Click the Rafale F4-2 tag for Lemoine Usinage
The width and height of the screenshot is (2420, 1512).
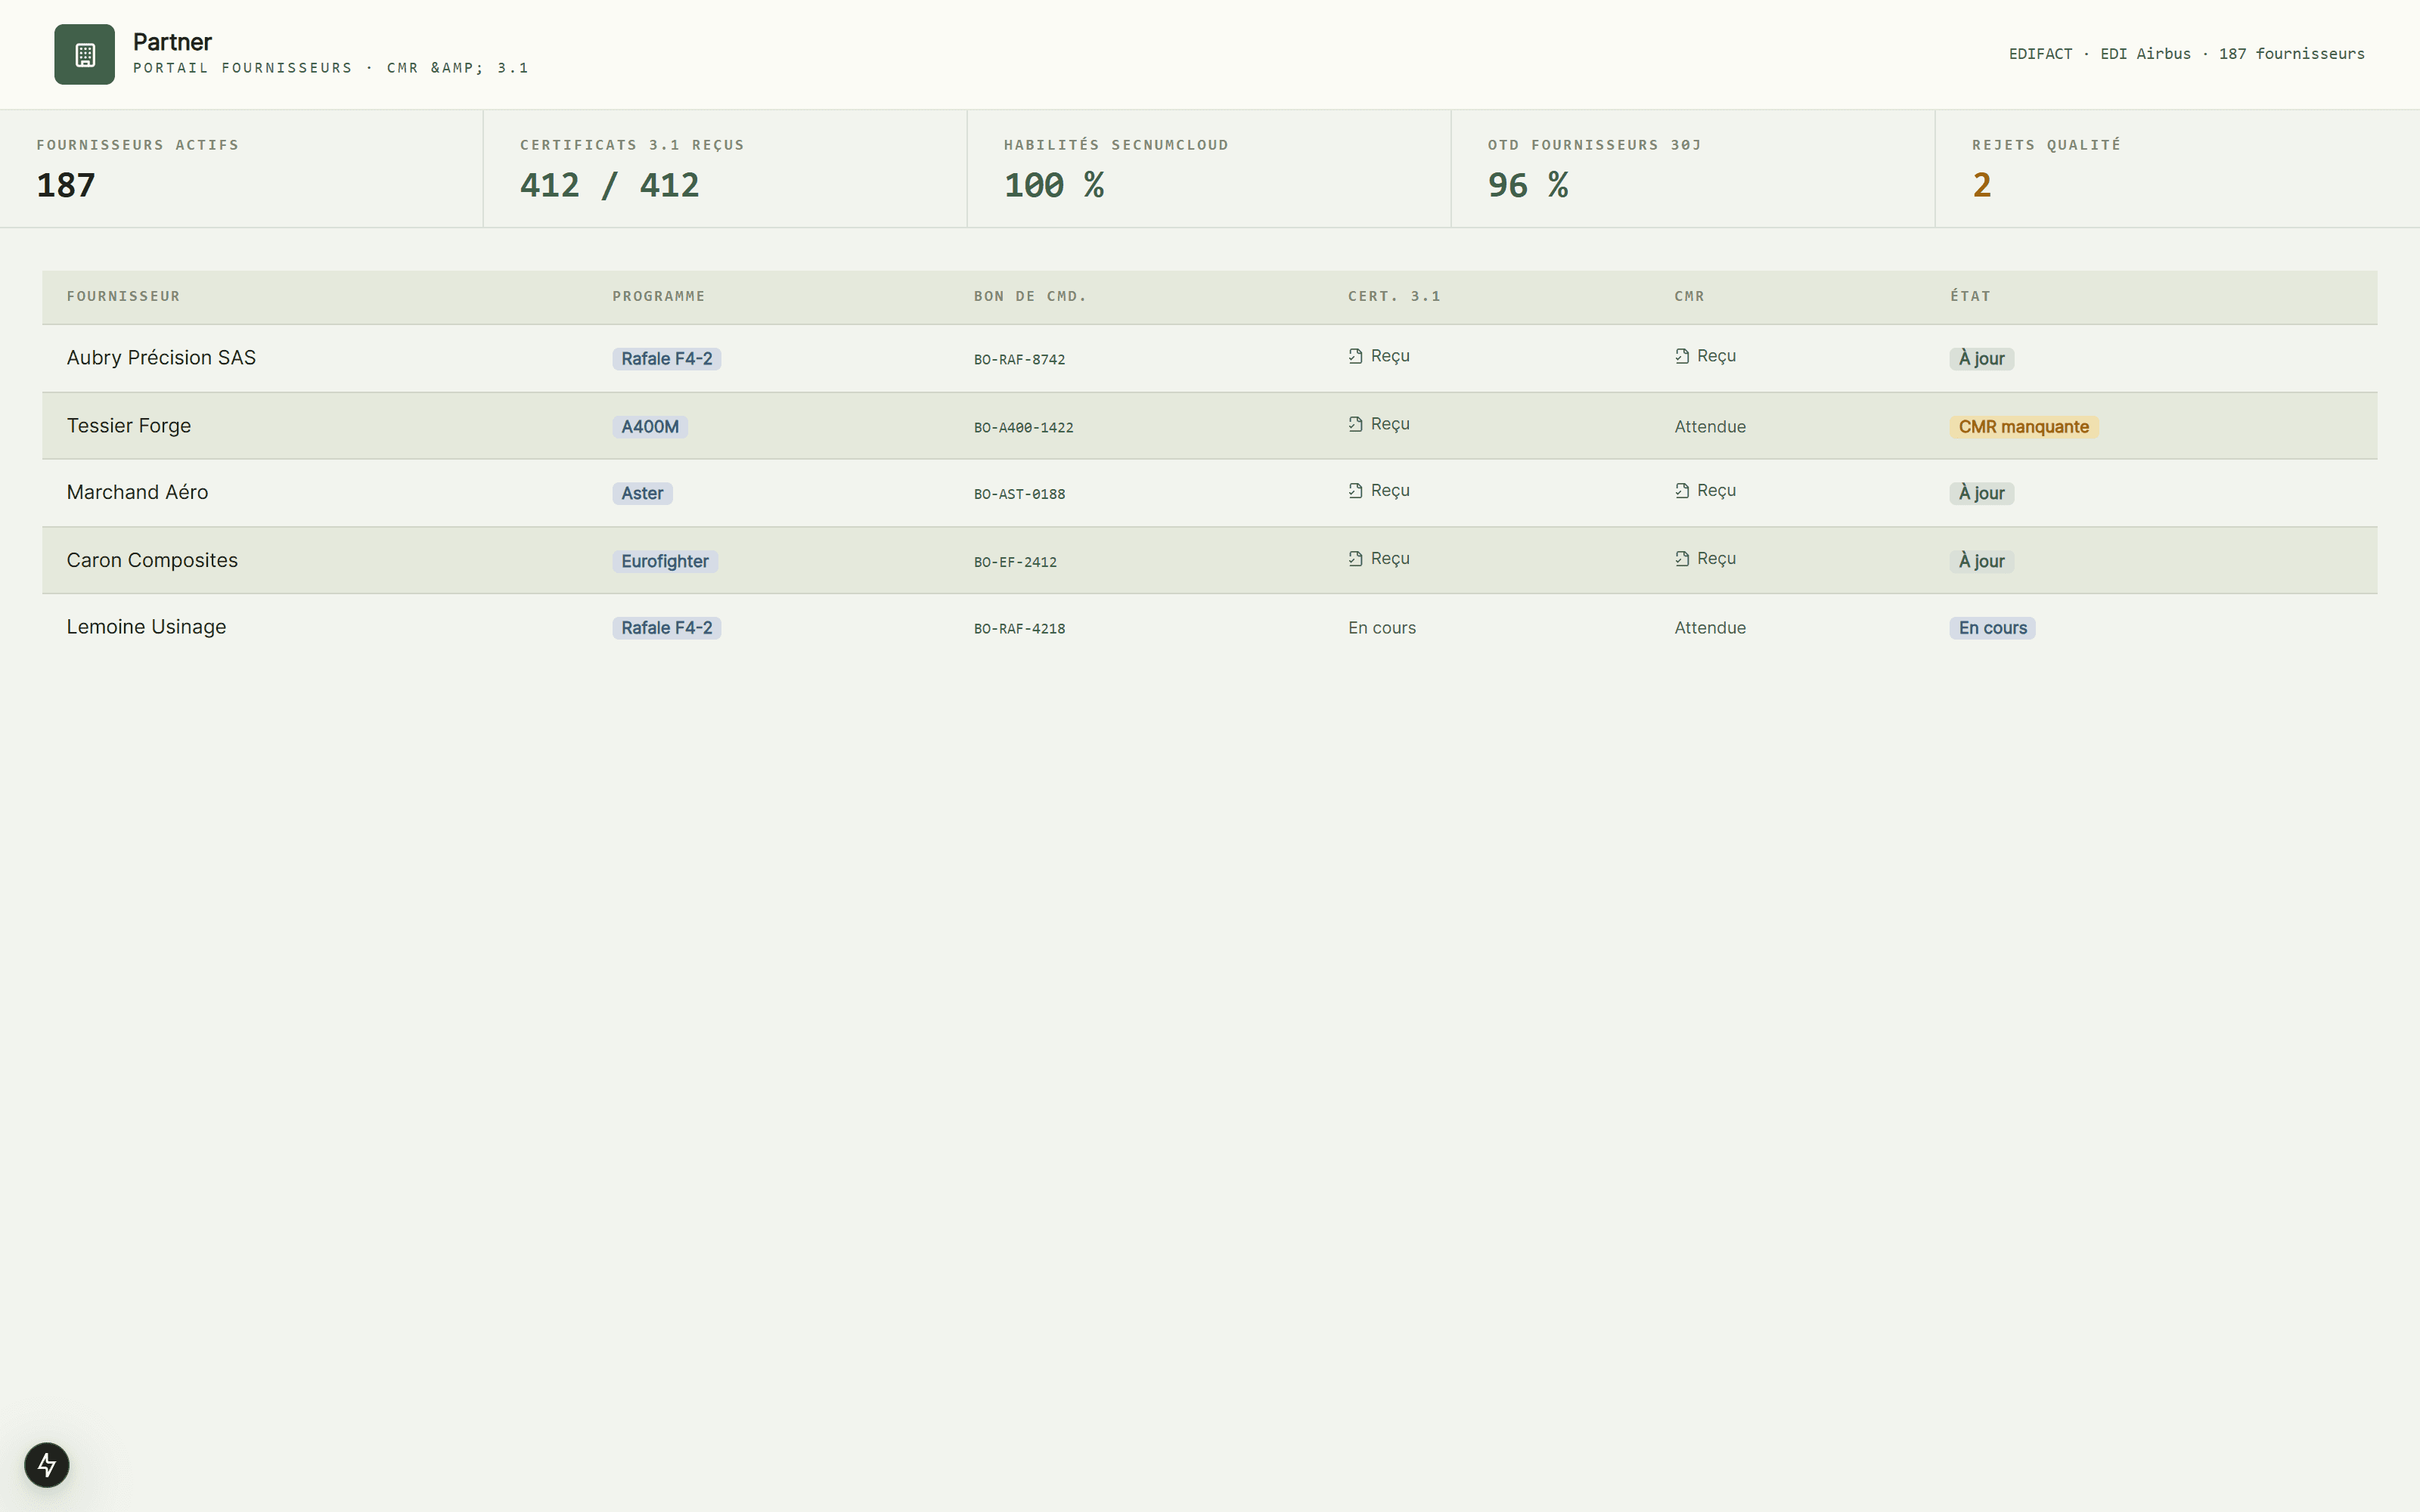click(666, 628)
